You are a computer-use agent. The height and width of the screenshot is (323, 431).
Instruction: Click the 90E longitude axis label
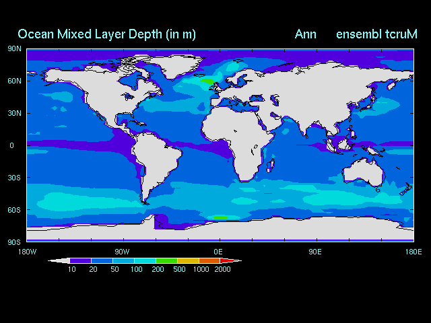tap(314, 251)
